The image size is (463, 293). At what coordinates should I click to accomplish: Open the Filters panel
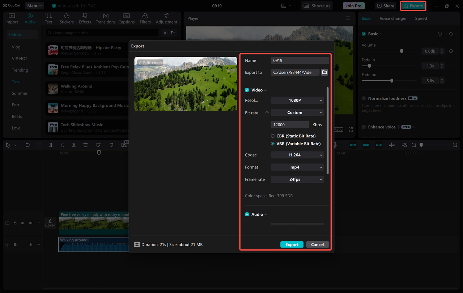pos(145,18)
